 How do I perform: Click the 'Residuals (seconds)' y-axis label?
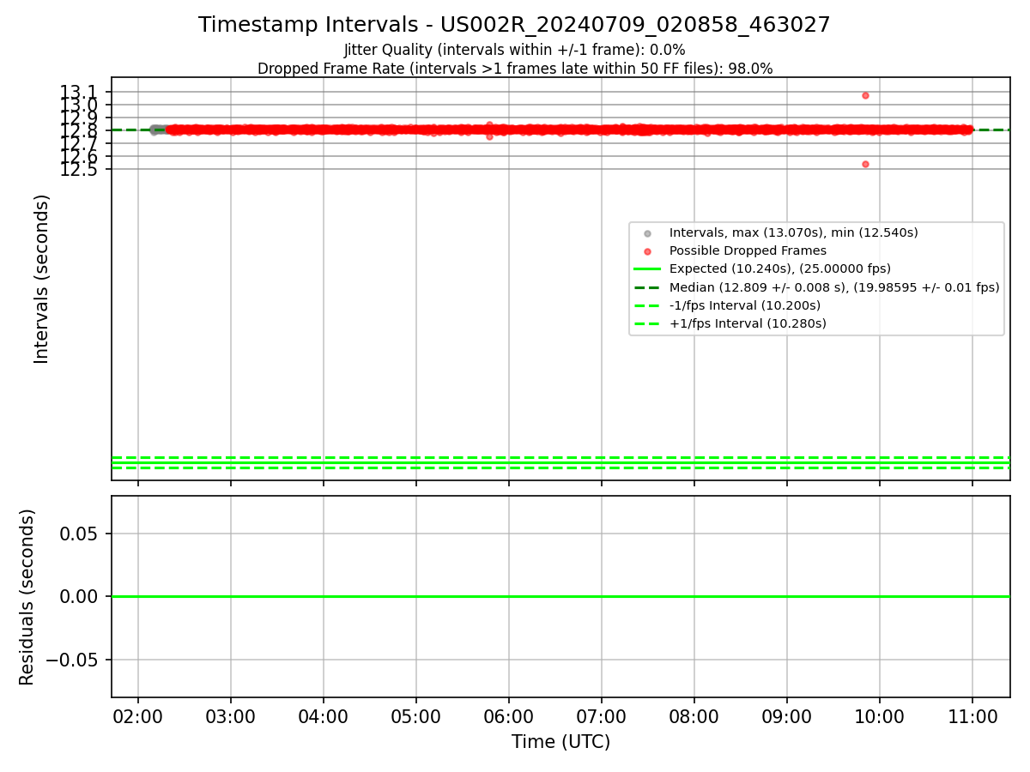pyautogui.click(x=27, y=597)
